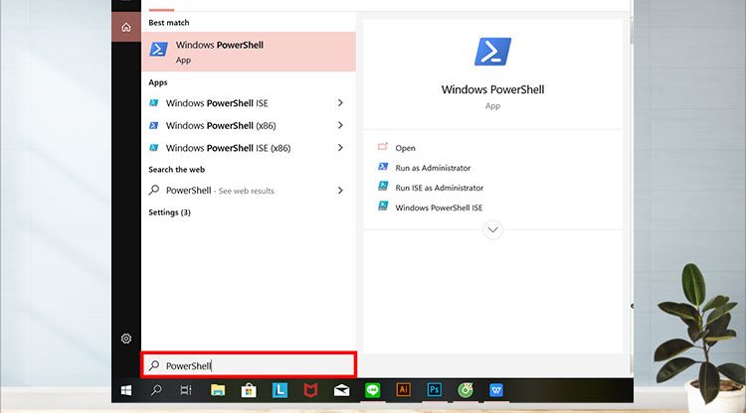Click the PowerShell ISE (x86) icon in list
746x413 pixels.
tap(153, 148)
